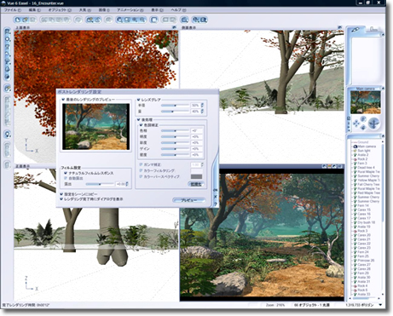Click the Open file icon in toolbar
This screenshot has width=393, height=316.
coord(26,20)
